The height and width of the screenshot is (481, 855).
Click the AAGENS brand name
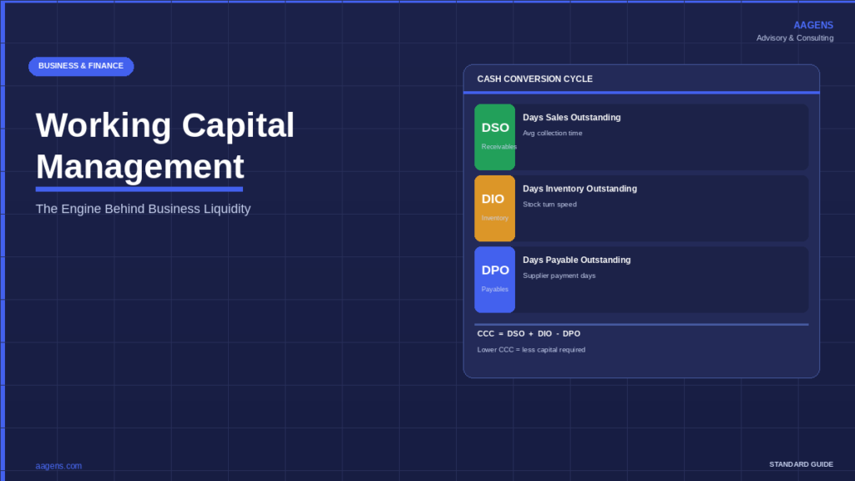pyautogui.click(x=813, y=25)
